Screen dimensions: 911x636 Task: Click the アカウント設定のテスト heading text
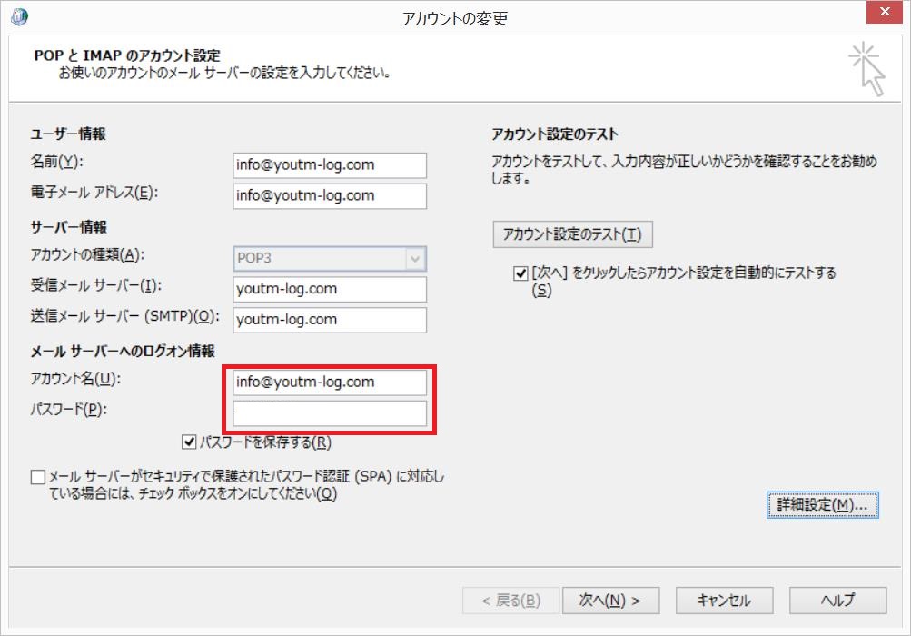click(555, 134)
